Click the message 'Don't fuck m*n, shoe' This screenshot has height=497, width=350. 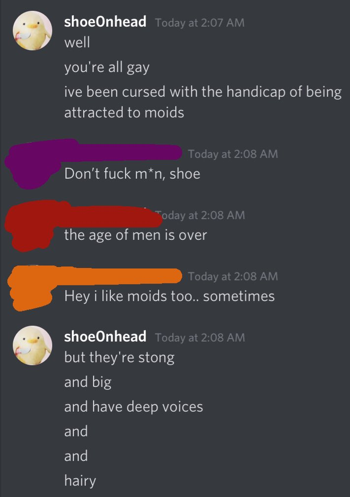132,174
